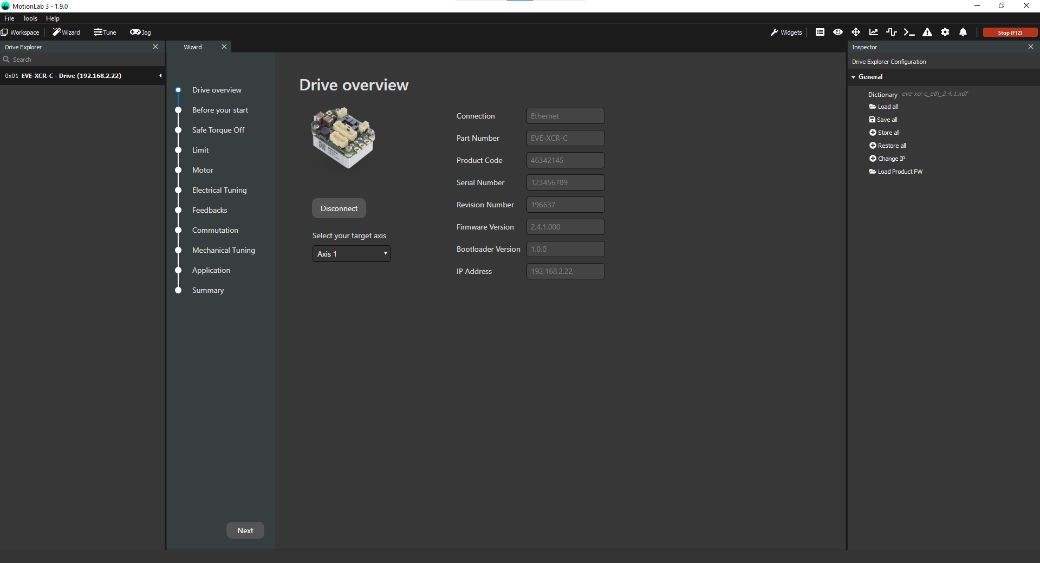The height and width of the screenshot is (563, 1040).
Task: Click the eye watcher icon
Action: point(838,32)
